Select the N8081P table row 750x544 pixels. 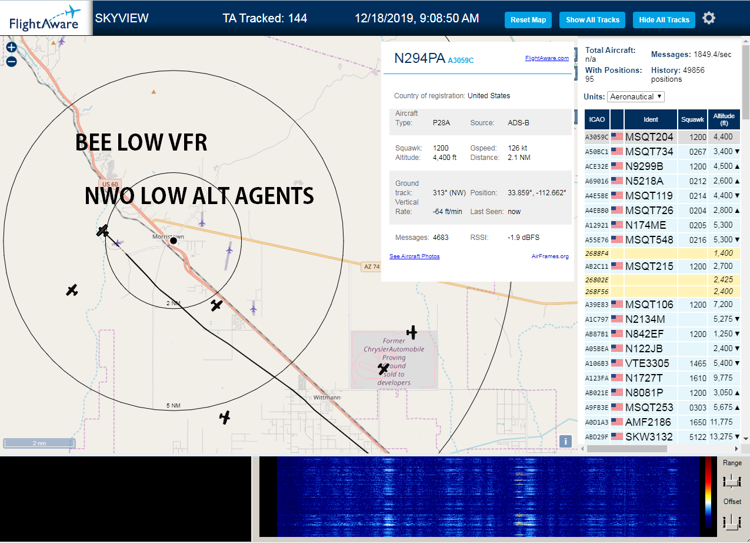[x=662, y=393]
